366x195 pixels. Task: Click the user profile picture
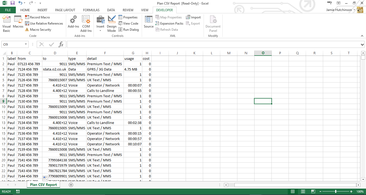(x=360, y=10)
